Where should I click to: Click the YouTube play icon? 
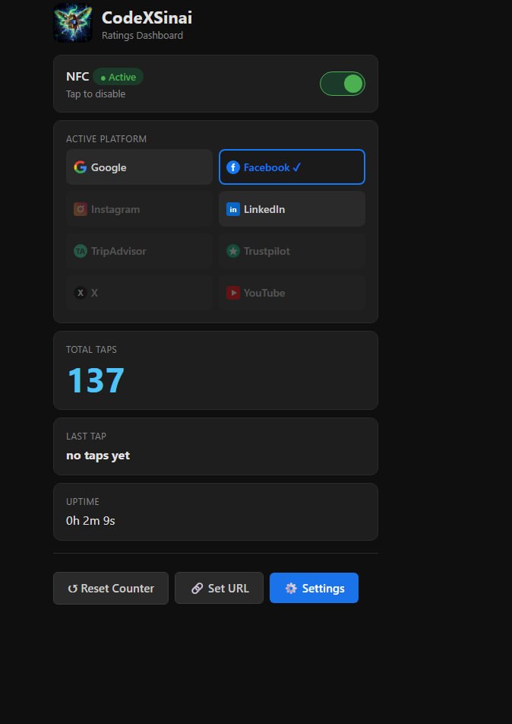(233, 293)
